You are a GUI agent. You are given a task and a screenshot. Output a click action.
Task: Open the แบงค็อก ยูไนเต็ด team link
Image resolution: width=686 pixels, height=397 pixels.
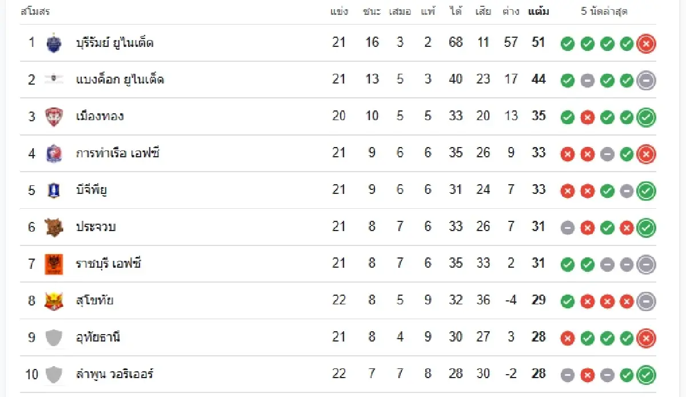[x=120, y=80]
